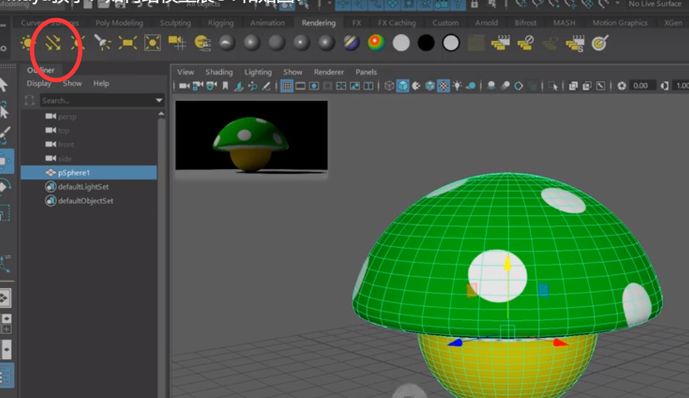689x398 pixels.
Task: Create an area light from the shelf
Action: tap(127, 43)
